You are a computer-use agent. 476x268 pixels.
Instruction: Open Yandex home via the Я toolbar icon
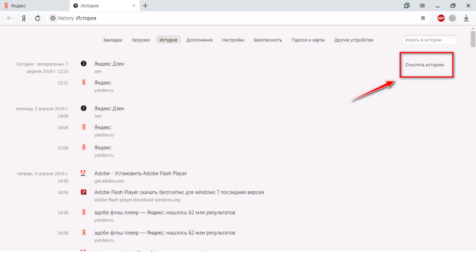click(23, 18)
